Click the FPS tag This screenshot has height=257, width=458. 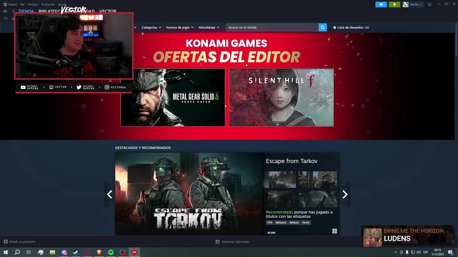coord(270,222)
